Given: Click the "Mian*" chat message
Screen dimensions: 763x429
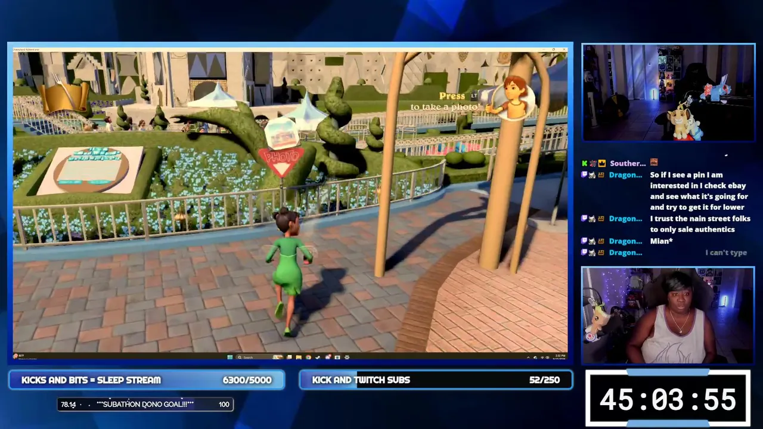Looking at the screenshot, I should [x=662, y=241].
